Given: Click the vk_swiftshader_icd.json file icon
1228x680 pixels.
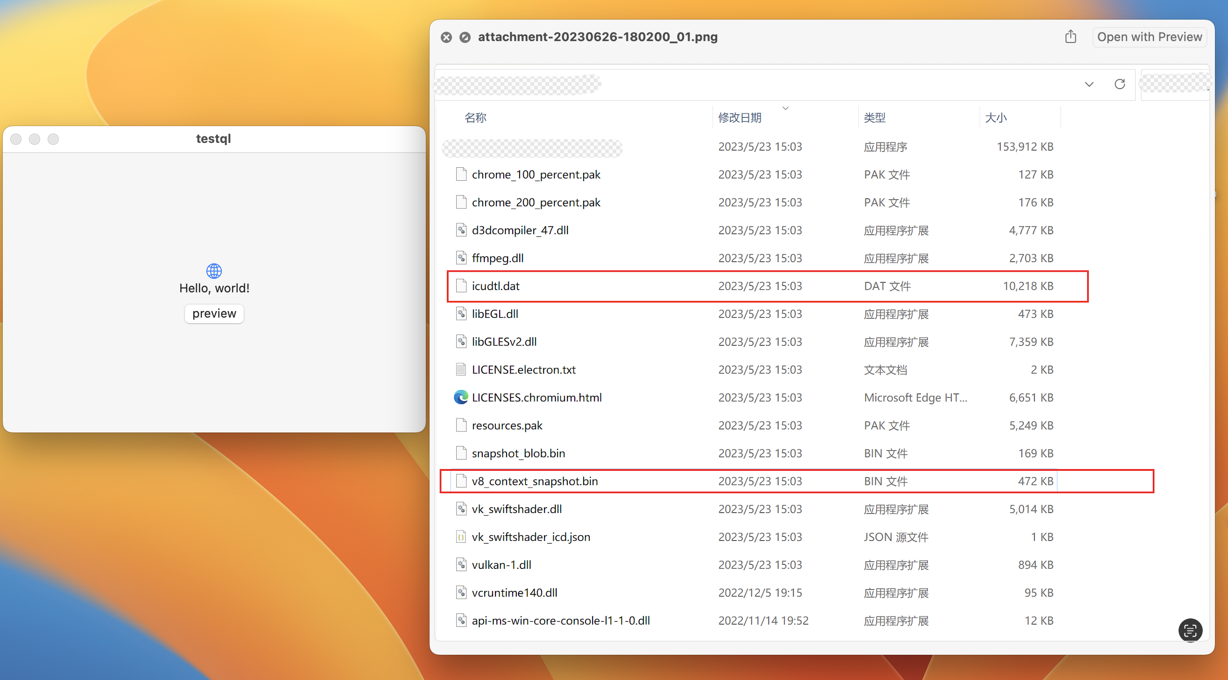Looking at the screenshot, I should 461,537.
